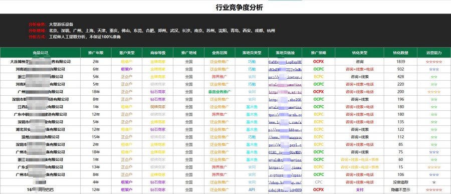Select the 江西 company name cell
Screen dimensions: 451x194
tap(40, 107)
